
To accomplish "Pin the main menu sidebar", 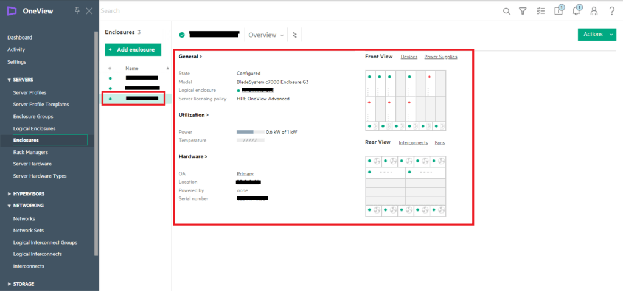I will tap(77, 11).
